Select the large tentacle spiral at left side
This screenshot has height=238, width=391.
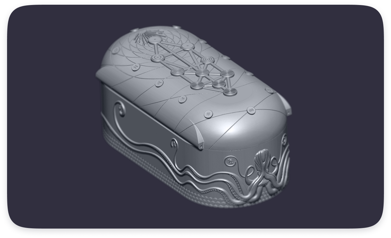[119, 109]
